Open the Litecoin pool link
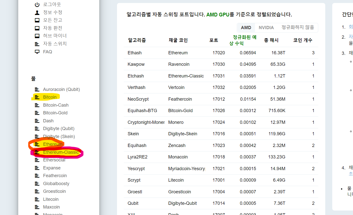This screenshot has height=215, width=353. (51, 199)
